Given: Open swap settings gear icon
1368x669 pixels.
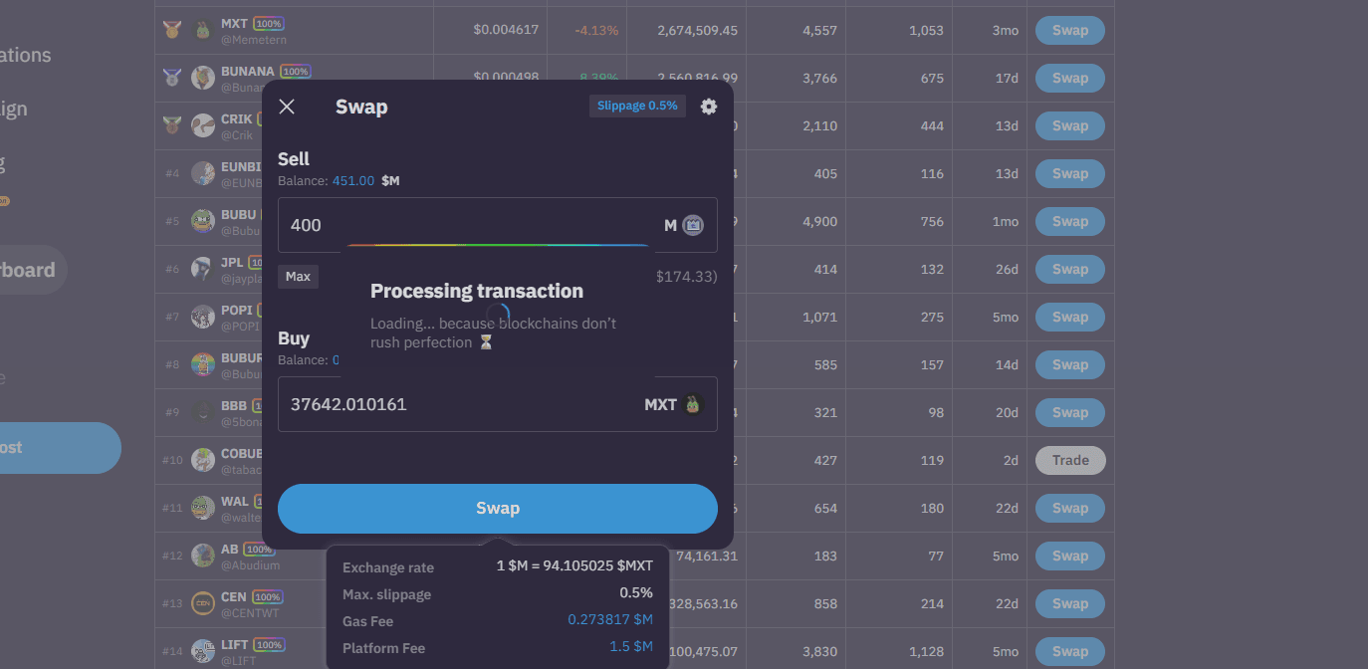Looking at the screenshot, I should point(708,107).
